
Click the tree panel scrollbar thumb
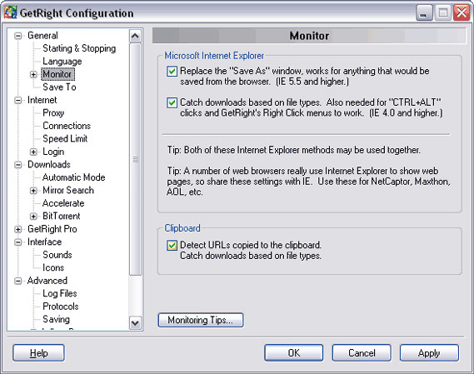(x=135, y=159)
